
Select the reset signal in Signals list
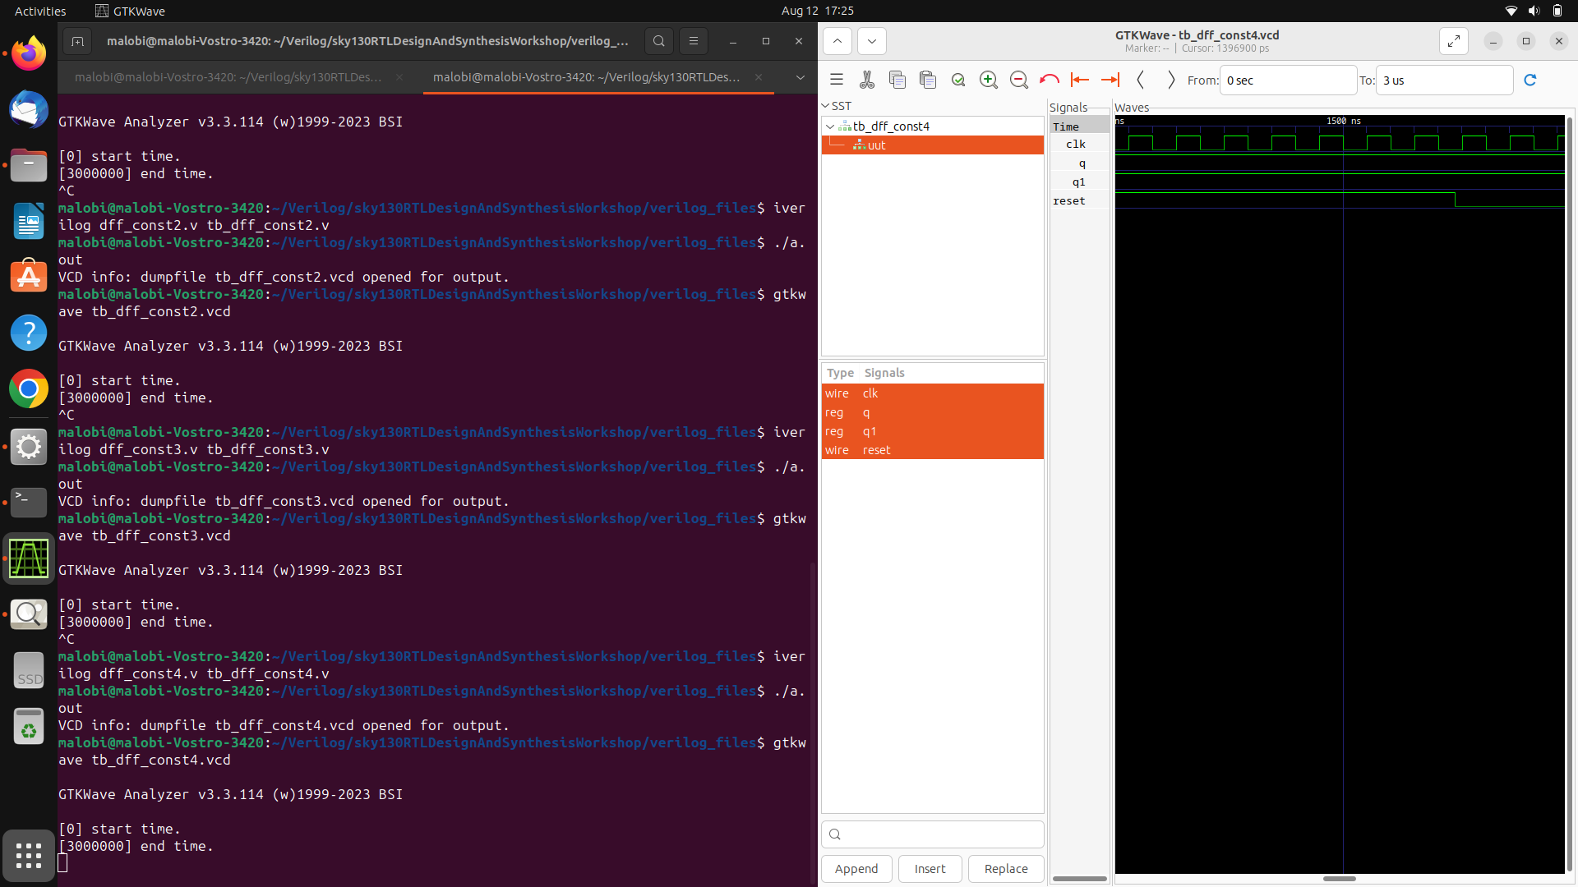point(877,450)
